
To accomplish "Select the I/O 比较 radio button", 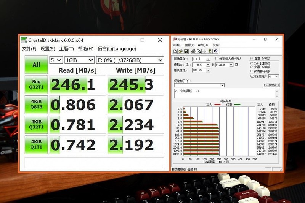I will [x=252, y=63].
